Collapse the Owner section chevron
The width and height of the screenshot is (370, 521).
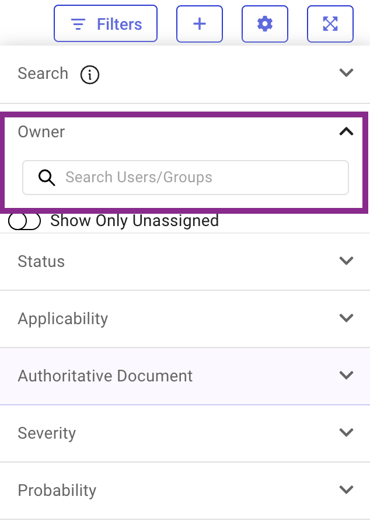point(347,132)
